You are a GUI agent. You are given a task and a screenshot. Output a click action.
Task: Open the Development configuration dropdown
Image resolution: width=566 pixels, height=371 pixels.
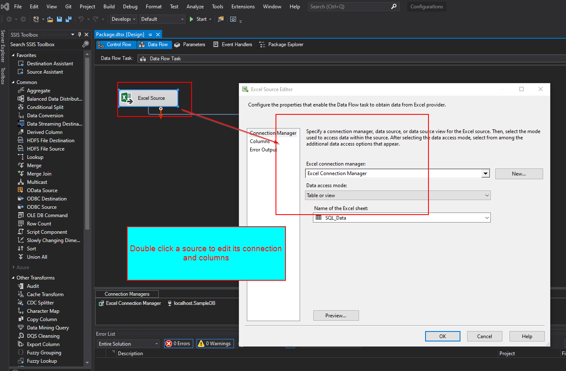(x=134, y=19)
